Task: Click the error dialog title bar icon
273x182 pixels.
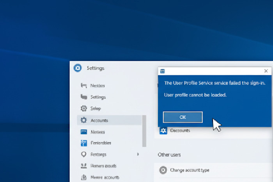Action: coord(162,71)
